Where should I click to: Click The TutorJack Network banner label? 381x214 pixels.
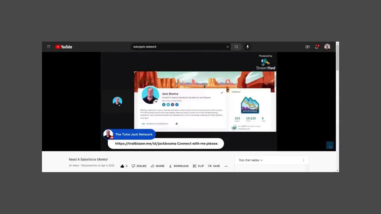pyautogui.click(x=134, y=134)
